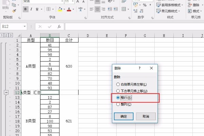The width and height of the screenshot is (204, 136).
Task: Show outline level 2
Action: click(x=6, y=35)
